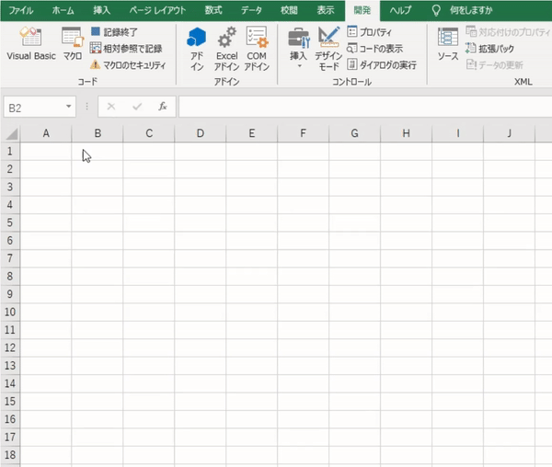The image size is (552, 467).
Task: Click コードの表示 view code
Action: (x=374, y=48)
